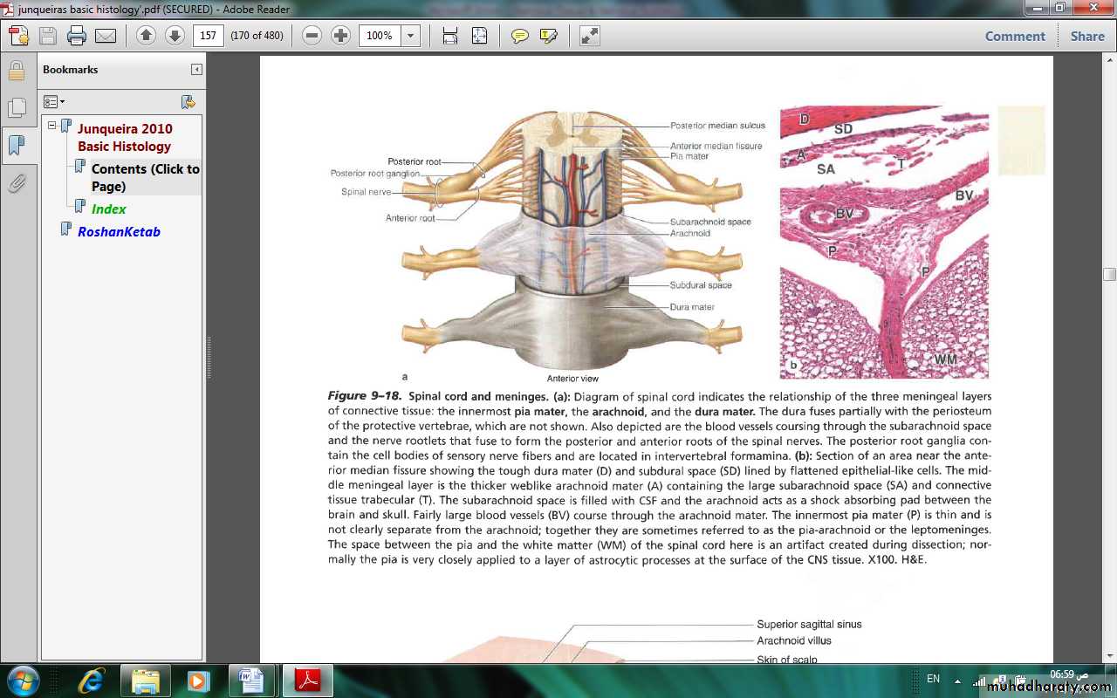Open the RoshanKetab bookmark
The image size is (1117, 698).
click(119, 232)
